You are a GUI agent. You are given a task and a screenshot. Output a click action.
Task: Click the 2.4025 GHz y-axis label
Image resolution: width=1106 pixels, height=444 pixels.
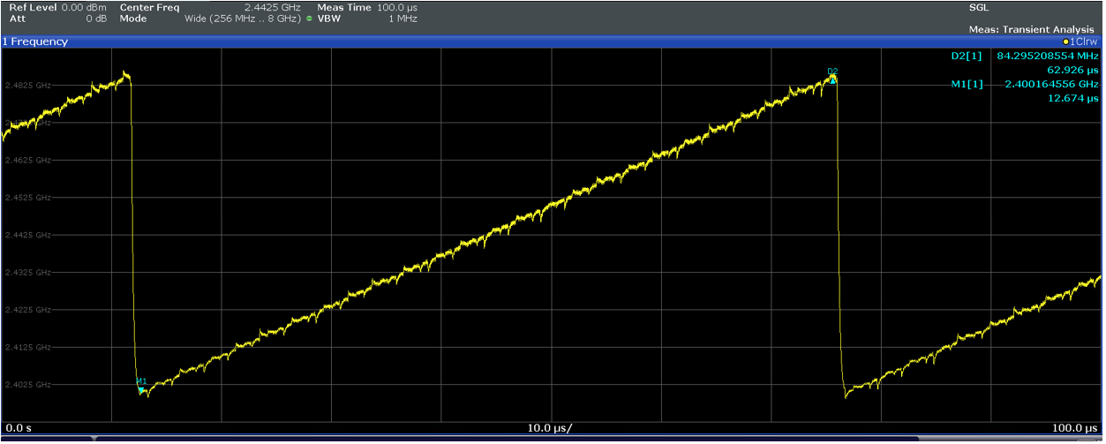point(28,385)
